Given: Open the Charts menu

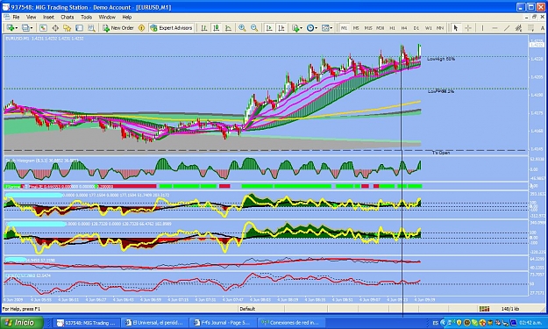Looking at the screenshot, I should (68, 18).
